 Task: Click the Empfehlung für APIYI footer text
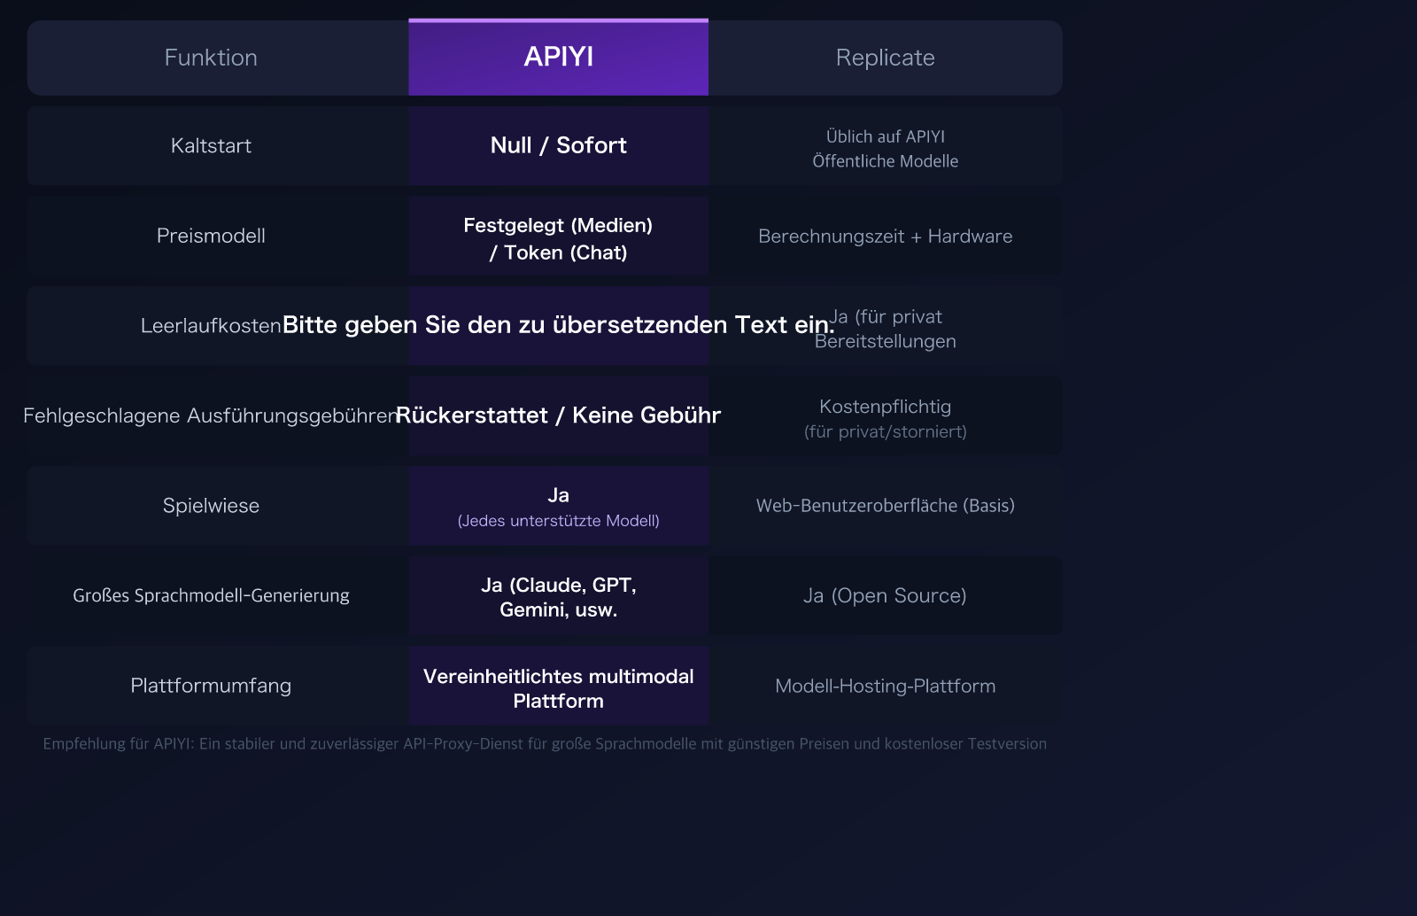point(544,744)
